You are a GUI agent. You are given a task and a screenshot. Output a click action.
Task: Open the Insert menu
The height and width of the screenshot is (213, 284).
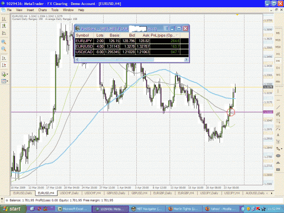coord(30,10)
